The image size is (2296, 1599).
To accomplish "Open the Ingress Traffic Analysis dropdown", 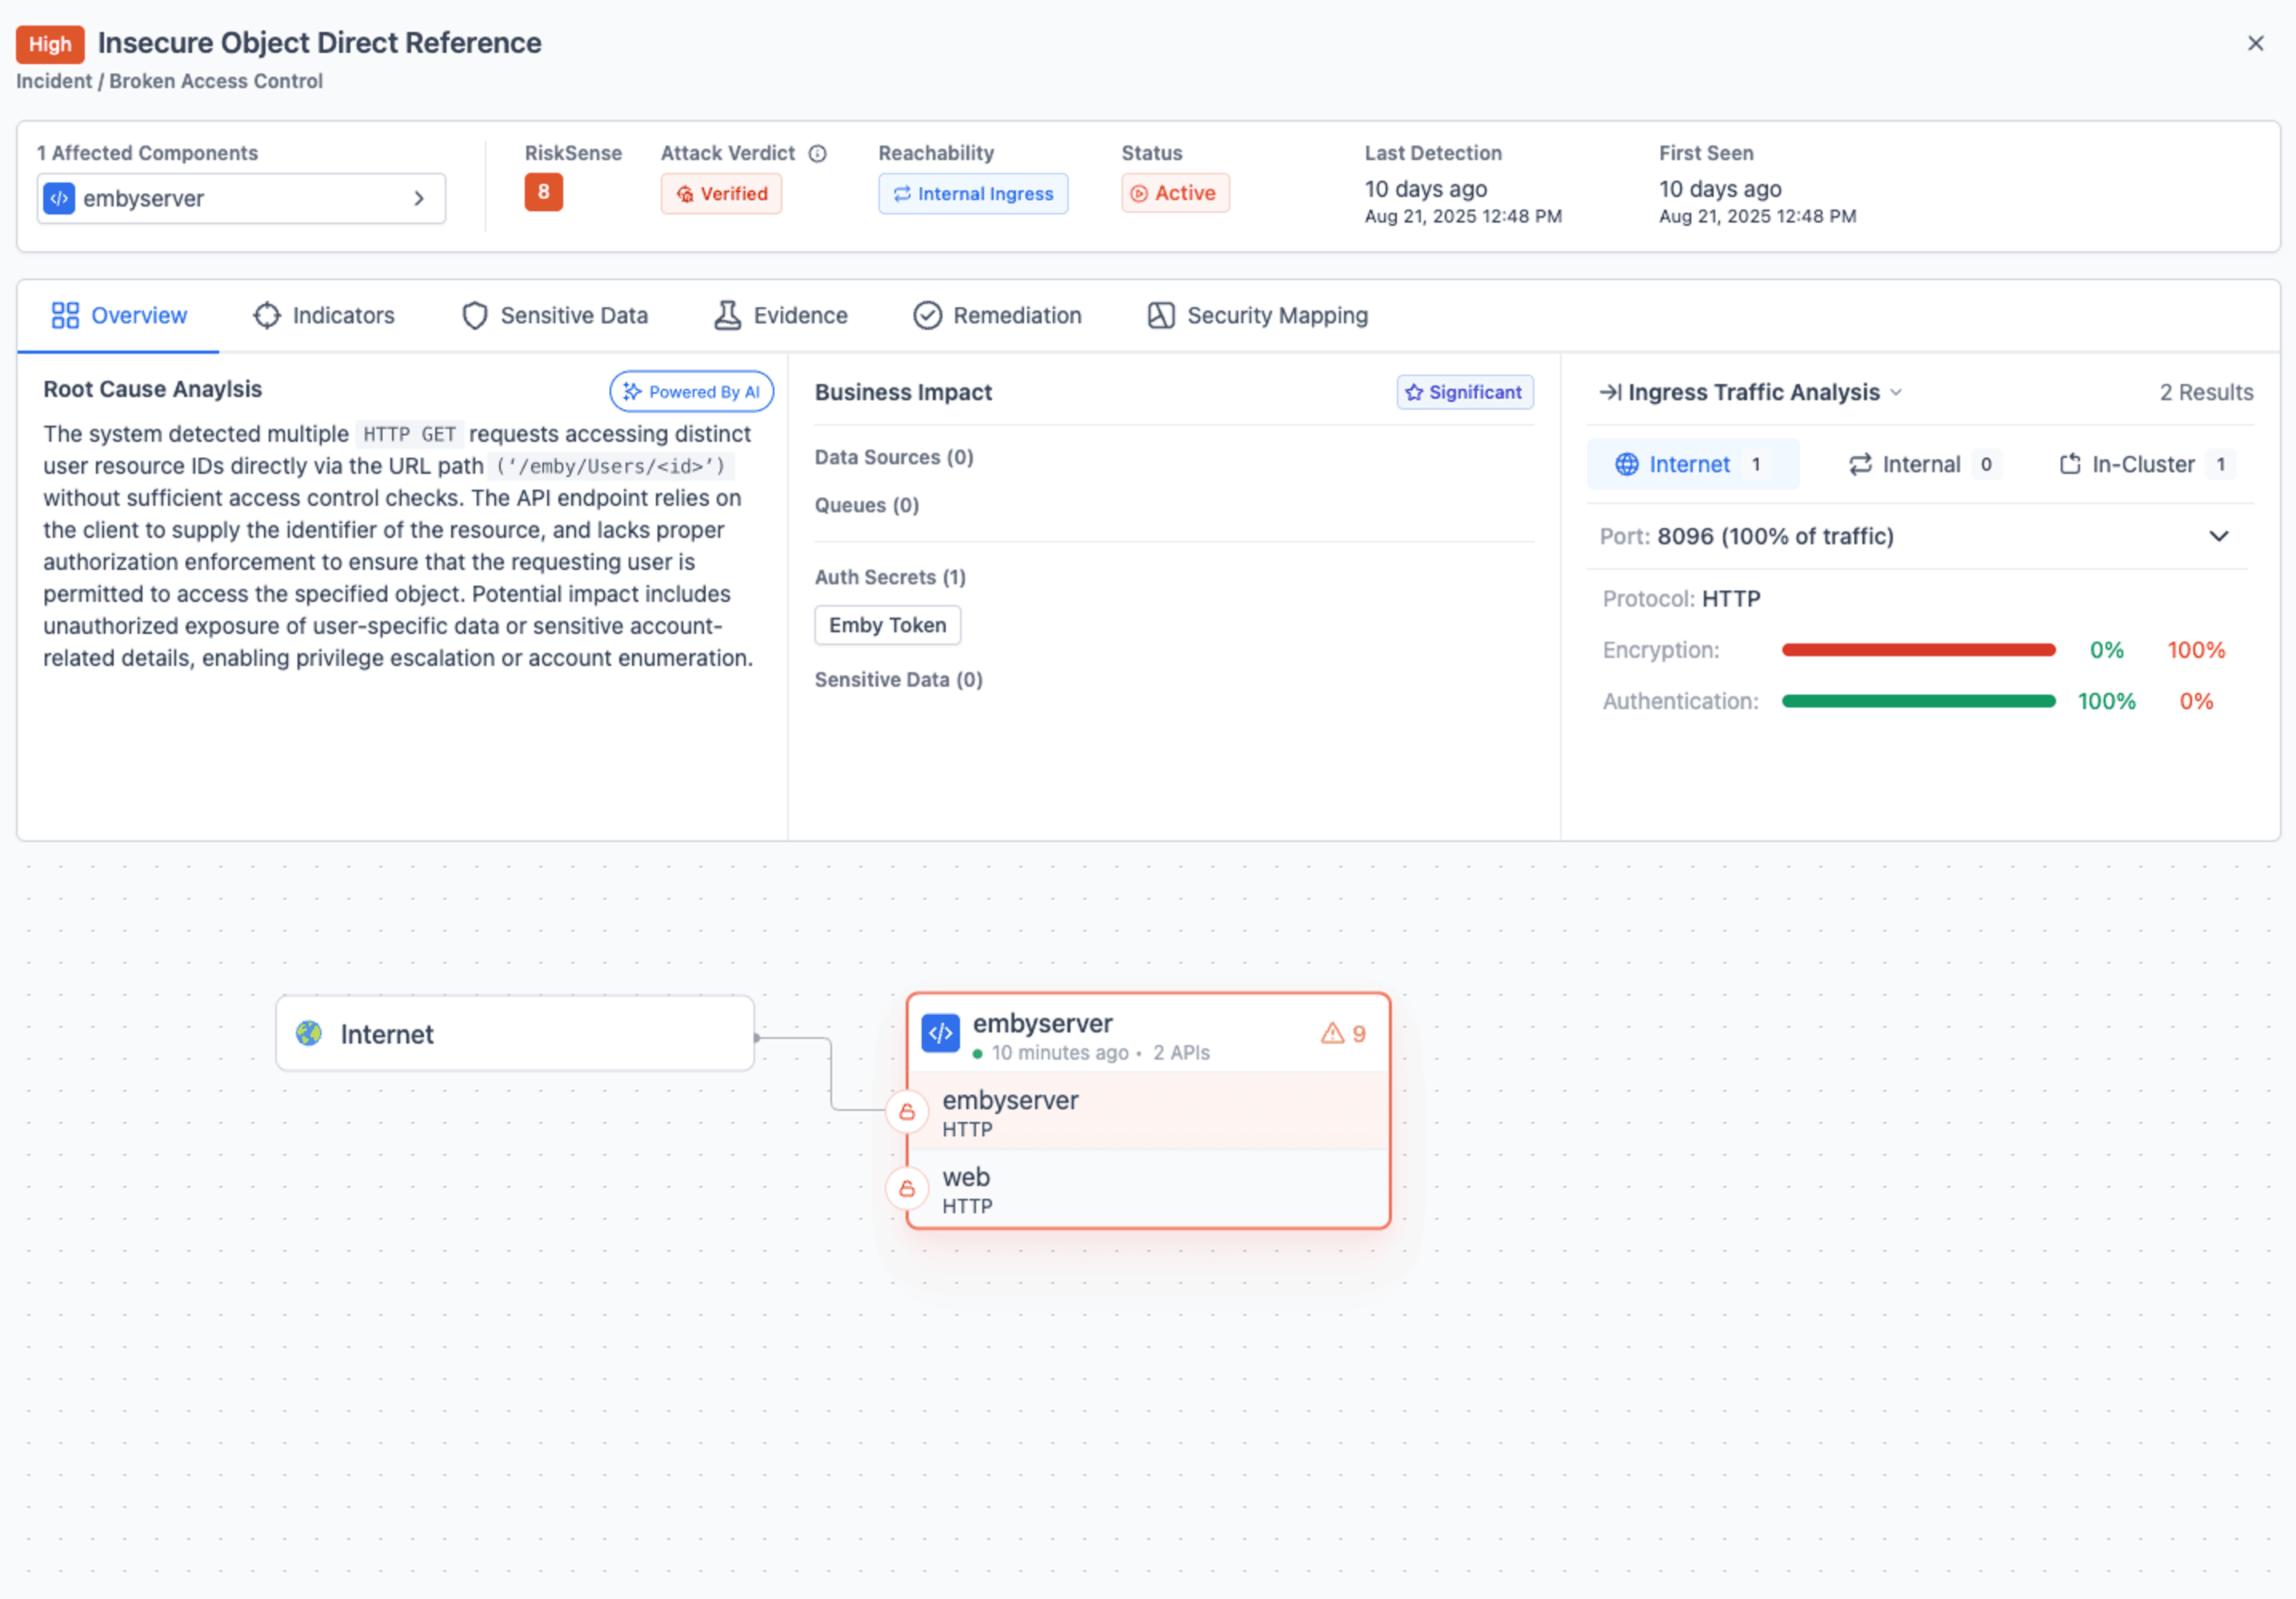I will (1896, 392).
